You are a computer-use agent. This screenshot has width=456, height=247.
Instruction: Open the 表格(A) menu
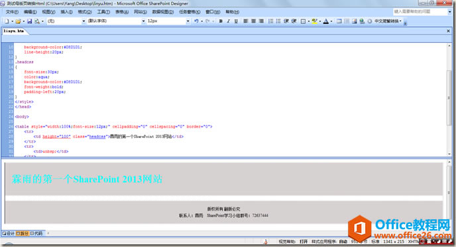(x=122, y=12)
